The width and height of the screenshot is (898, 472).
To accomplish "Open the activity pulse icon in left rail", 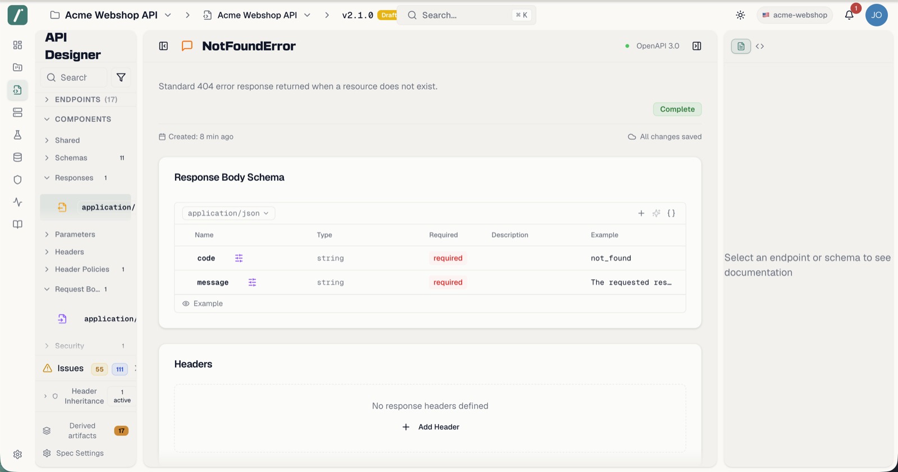I will pos(17,202).
